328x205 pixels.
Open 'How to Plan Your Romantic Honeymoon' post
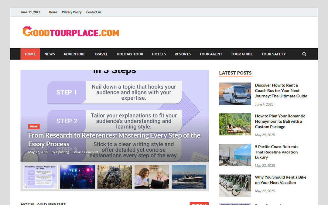pos(280,121)
